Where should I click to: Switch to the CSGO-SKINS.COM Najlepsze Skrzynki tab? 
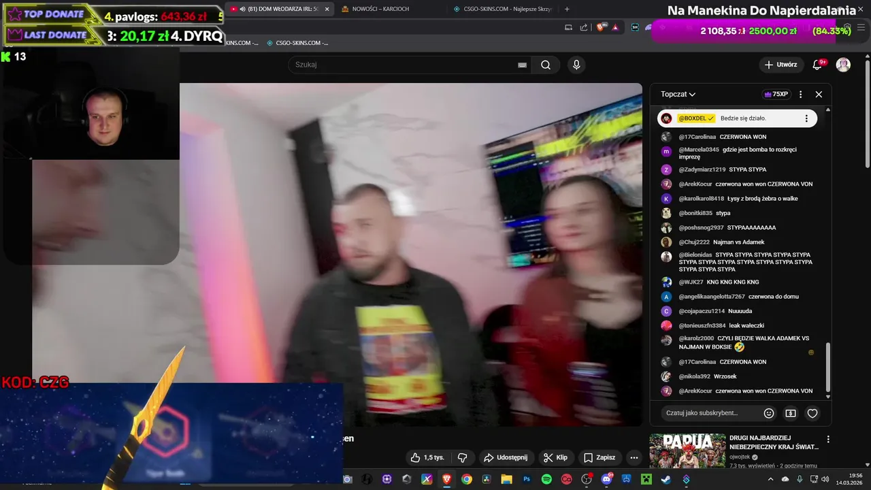coord(504,9)
